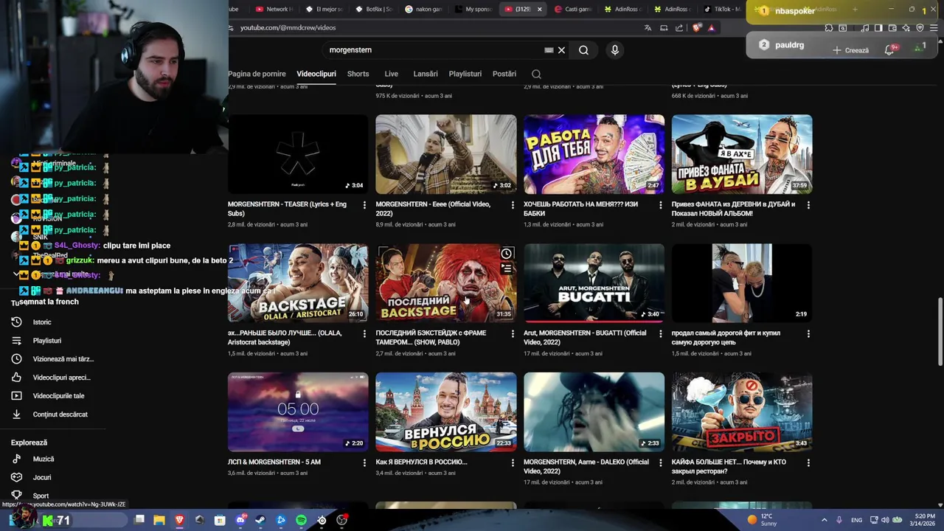Open options for MORGENSHTERN Aarne DALEKO video
The height and width of the screenshot is (531, 944).
point(660,463)
